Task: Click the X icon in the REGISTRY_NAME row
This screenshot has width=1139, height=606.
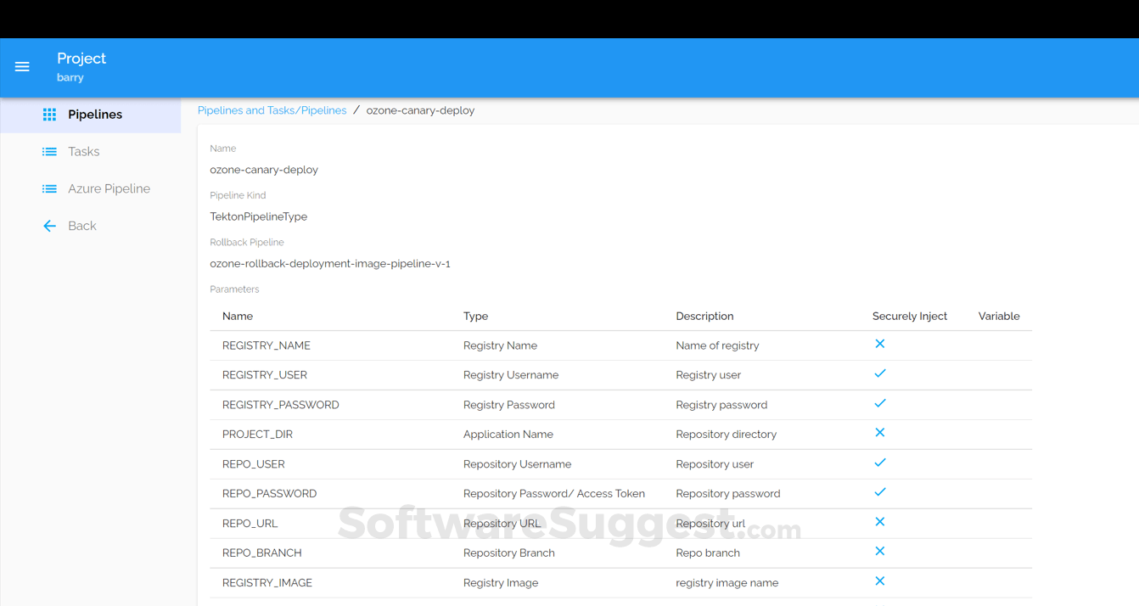Action: click(880, 344)
